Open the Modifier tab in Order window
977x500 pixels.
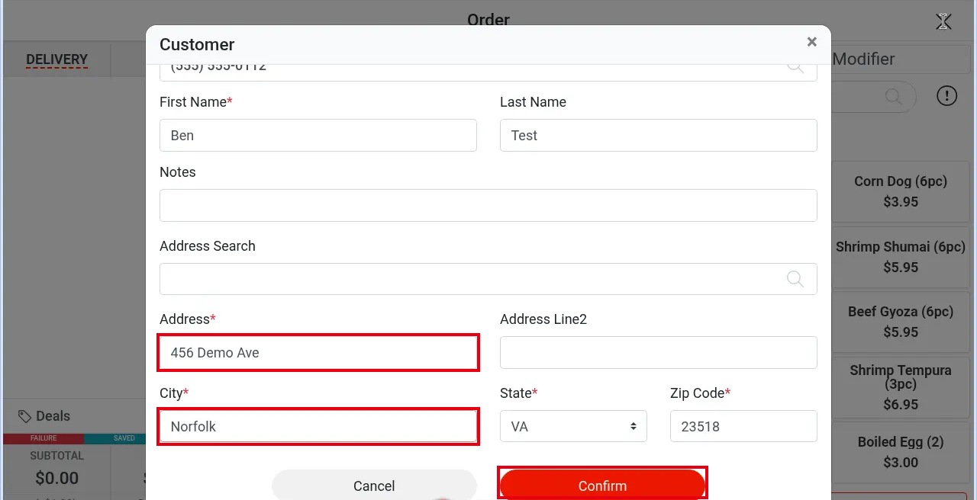[x=864, y=59]
